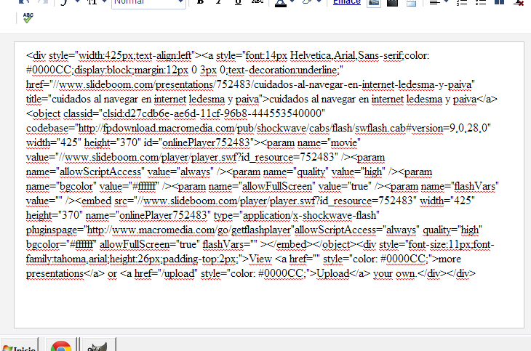Apply numbered list formatting
Image resolution: width=531 pixels, height=351 pixels.
tap(462, 2)
